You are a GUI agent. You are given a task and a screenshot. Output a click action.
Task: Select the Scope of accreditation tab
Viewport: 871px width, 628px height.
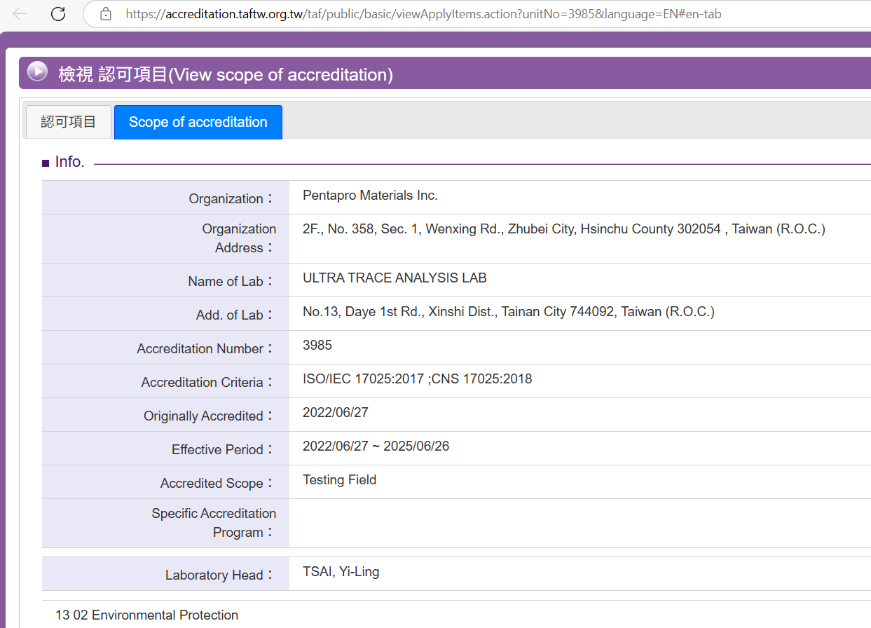coord(198,122)
